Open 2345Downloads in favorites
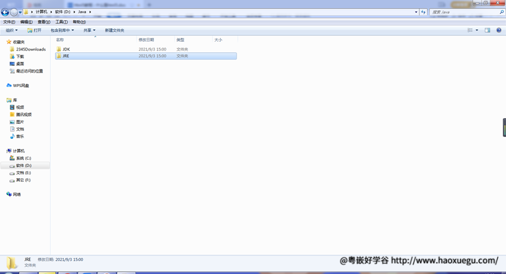506x274 pixels. click(x=31, y=49)
